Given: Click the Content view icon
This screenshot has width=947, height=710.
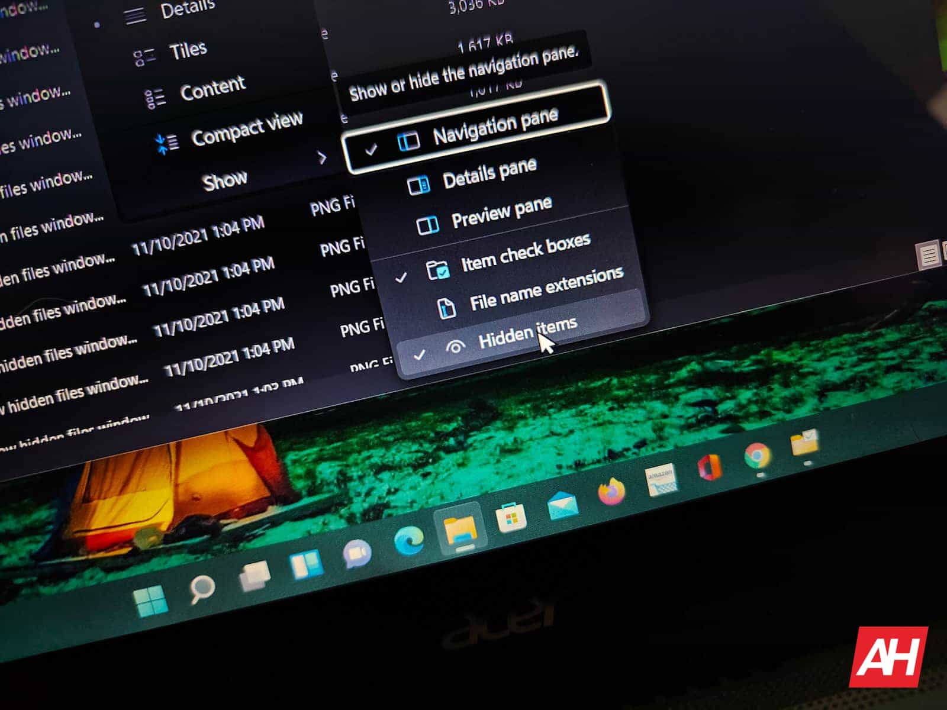Looking at the screenshot, I should point(155,99).
